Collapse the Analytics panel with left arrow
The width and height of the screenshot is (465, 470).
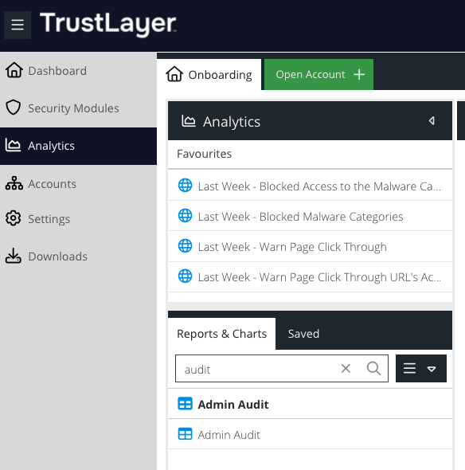click(x=432, y=121)
